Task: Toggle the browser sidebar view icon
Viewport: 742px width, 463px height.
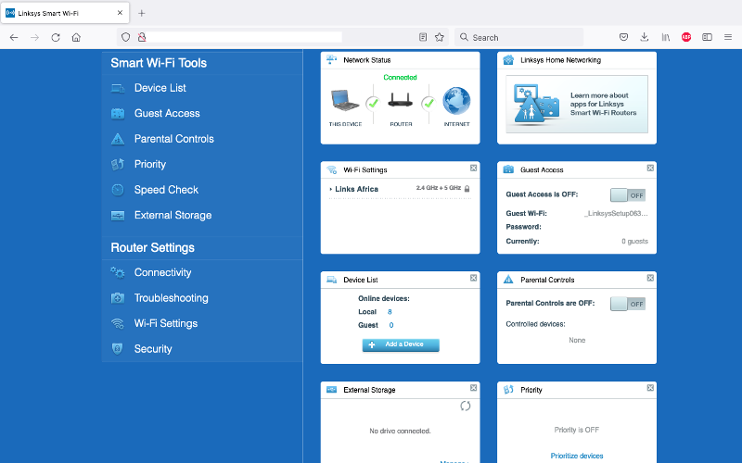Action: point(707,37)
